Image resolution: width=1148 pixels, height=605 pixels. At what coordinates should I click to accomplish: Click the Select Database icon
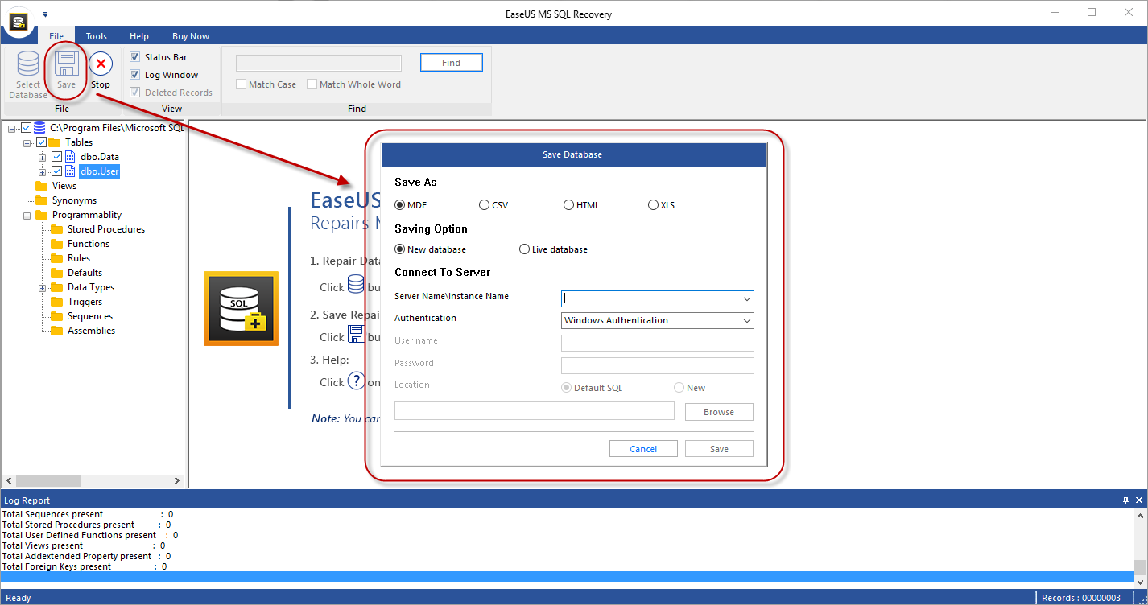(28, 64)
